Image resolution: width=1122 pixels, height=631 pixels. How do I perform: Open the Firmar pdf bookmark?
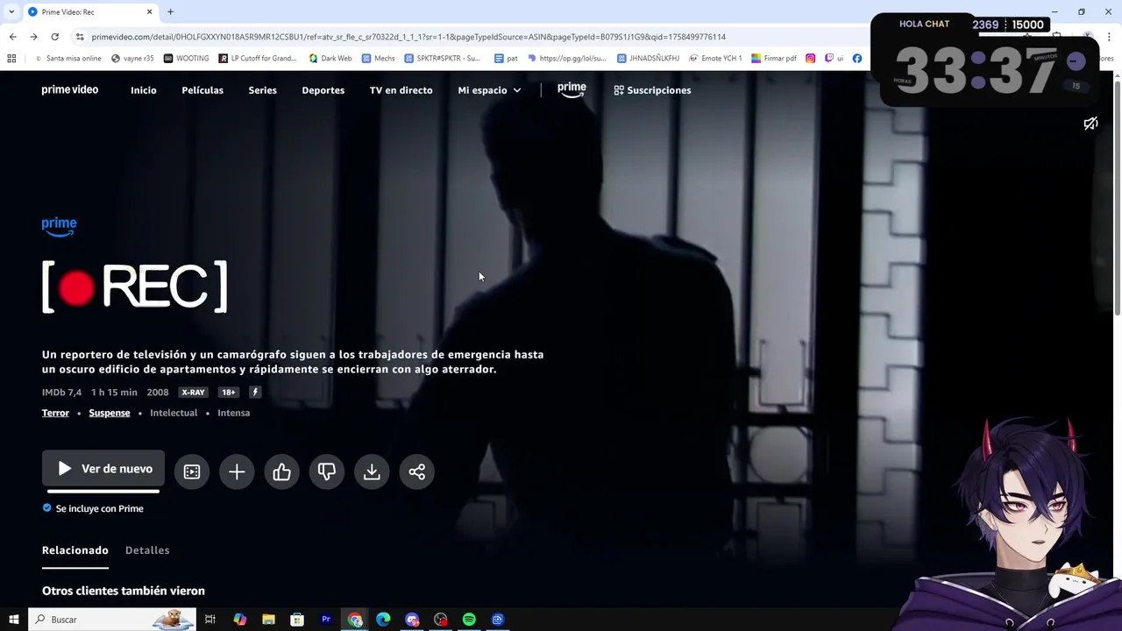pos(774,59)
